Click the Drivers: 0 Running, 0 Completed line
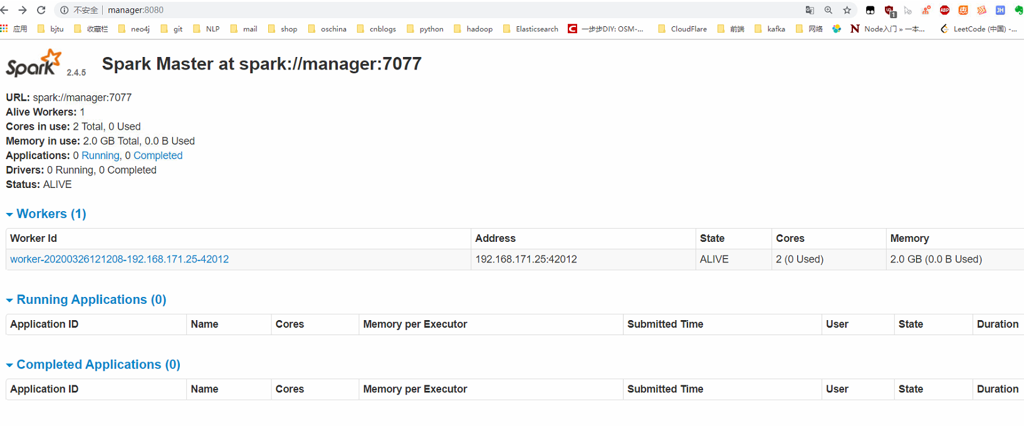This screenshot has height=426, width=1024. pyautogui.click(x=81, y=170)
